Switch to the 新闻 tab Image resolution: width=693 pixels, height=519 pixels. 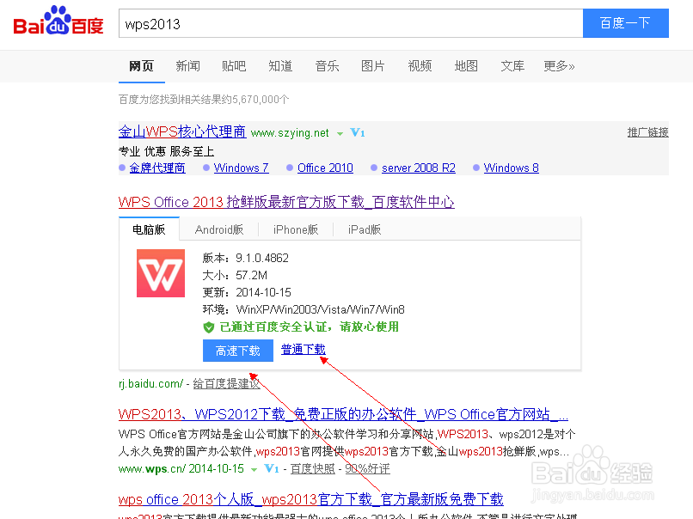point(187,66)
